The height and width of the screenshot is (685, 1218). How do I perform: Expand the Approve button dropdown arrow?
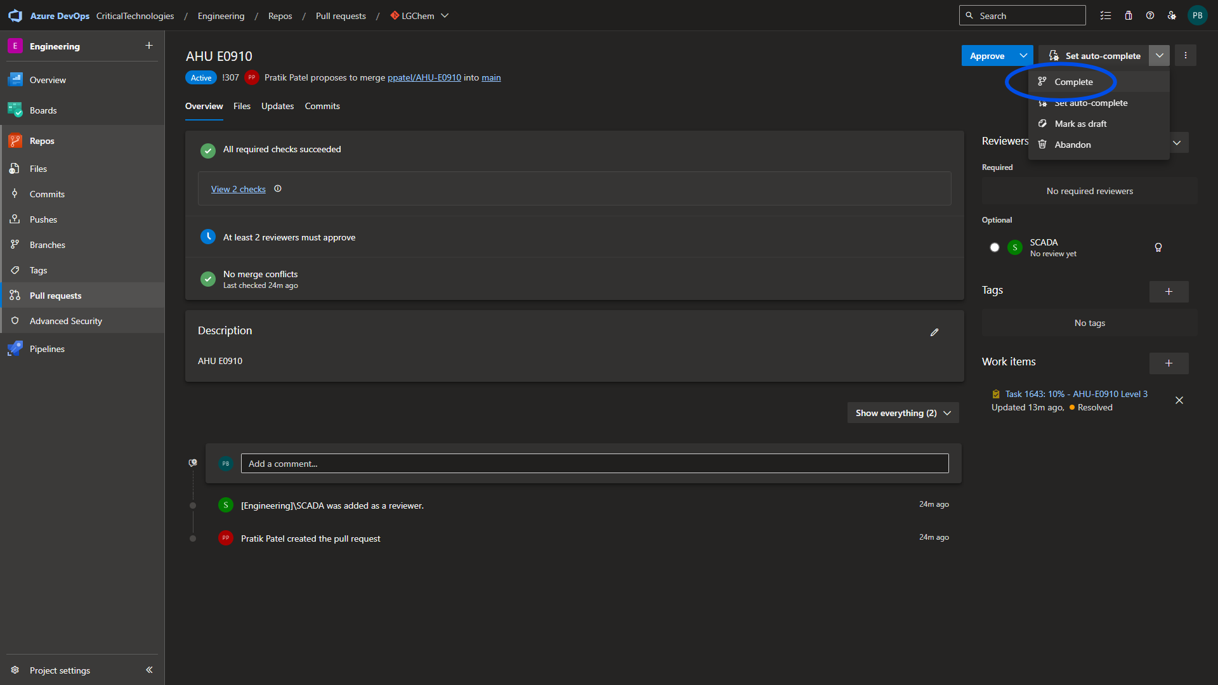point(1023,56)
